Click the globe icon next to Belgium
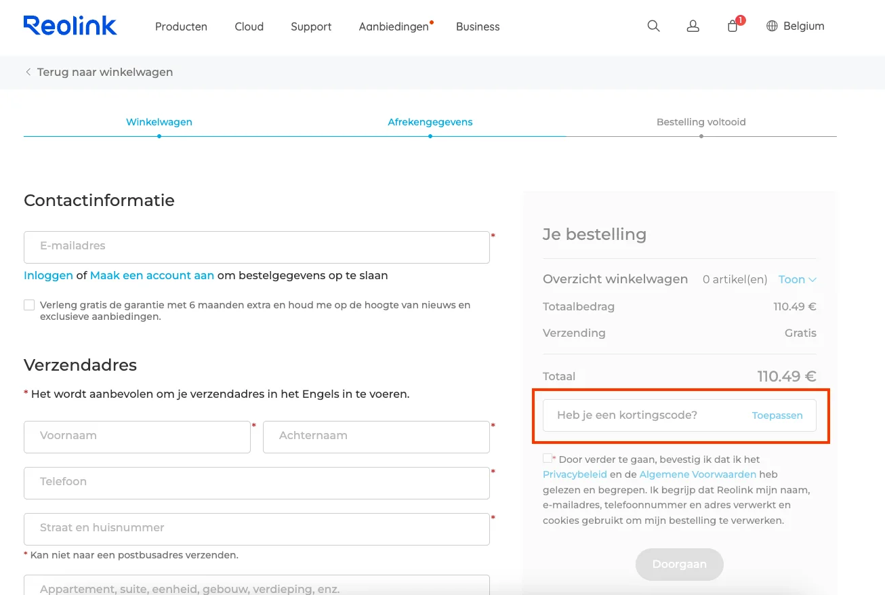 pyautogui.click(x=771, y=26)
